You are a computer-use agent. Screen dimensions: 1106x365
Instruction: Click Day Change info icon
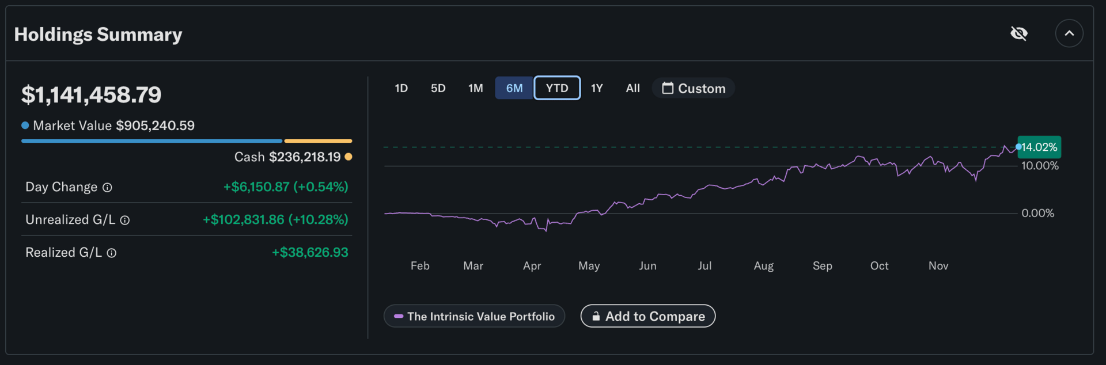click(x=107, y=188)
